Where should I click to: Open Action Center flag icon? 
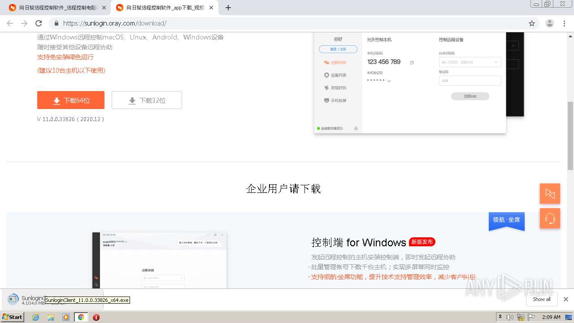[x=531, y=317]
